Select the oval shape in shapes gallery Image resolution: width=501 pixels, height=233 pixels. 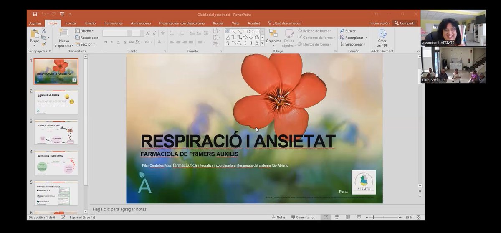[251, 31]
